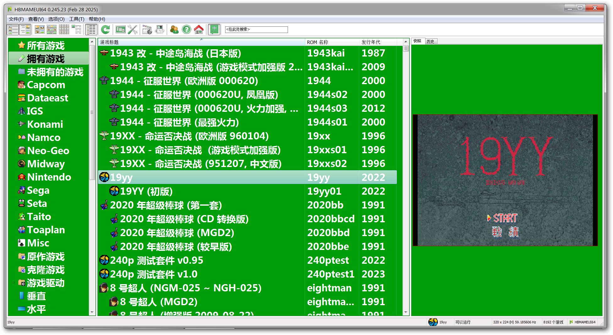Image resolution: width=613 pixels, height=335 pixels.
Task: Select the IGS folder
Action: point(35,111)
